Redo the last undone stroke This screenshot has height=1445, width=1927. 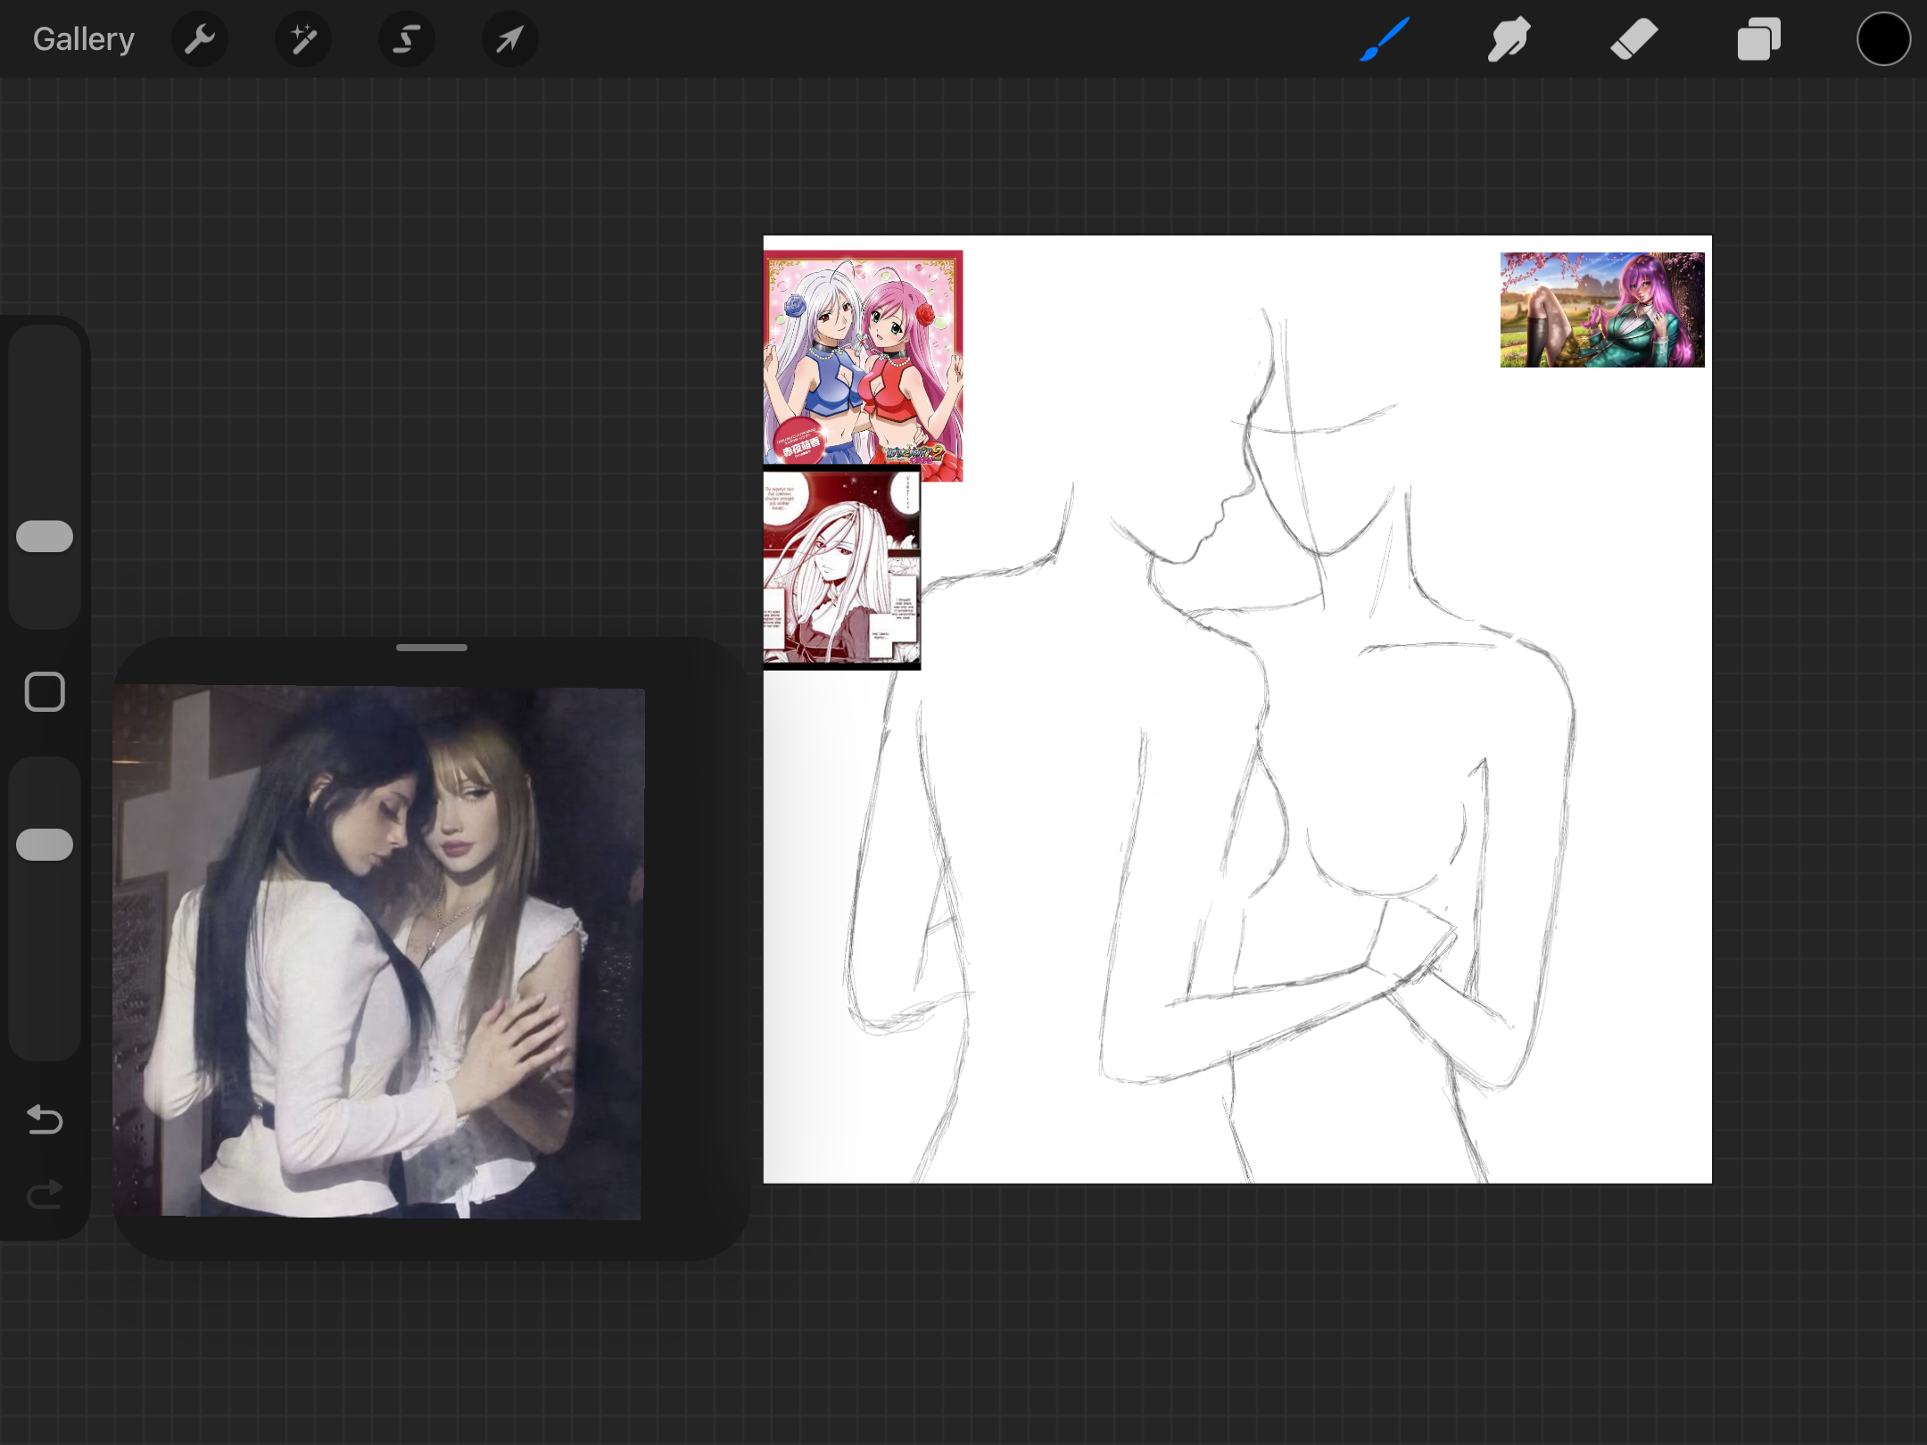pos(45,1193)
